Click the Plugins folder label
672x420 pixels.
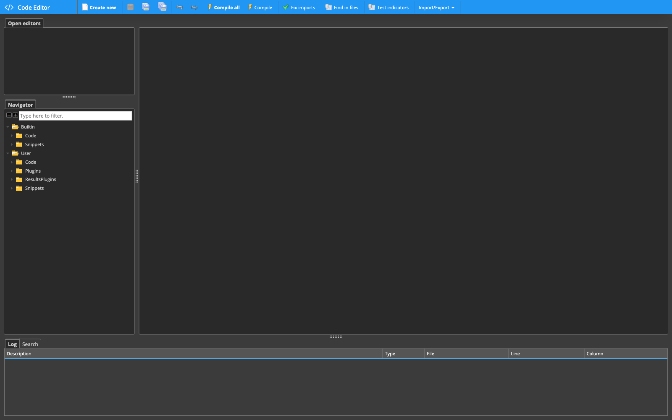tap(33, 171)
